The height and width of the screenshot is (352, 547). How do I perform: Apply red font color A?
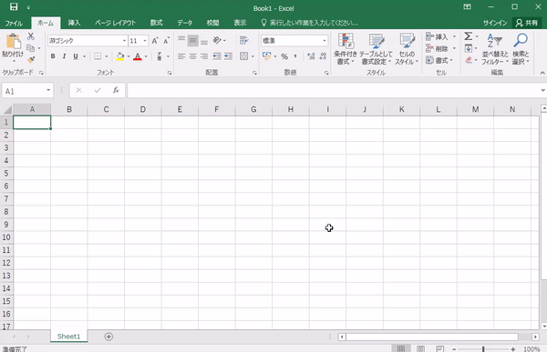click(x=138, y=56)
